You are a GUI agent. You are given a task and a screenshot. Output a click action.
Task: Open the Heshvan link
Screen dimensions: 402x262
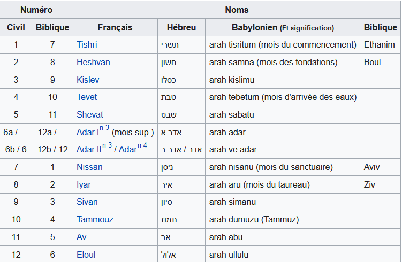(x=93, y=62)
